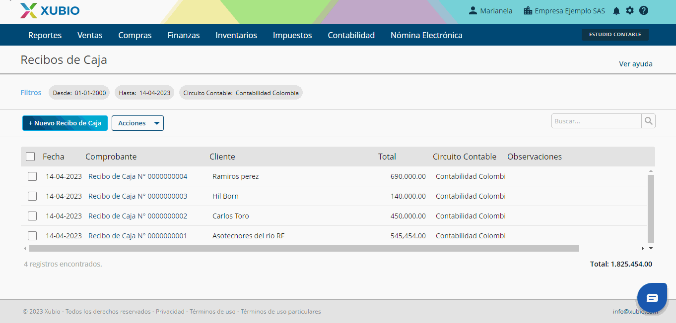676x323 pixels.
Task: Click the table scroll-down arrow
Action: point(651,248)
